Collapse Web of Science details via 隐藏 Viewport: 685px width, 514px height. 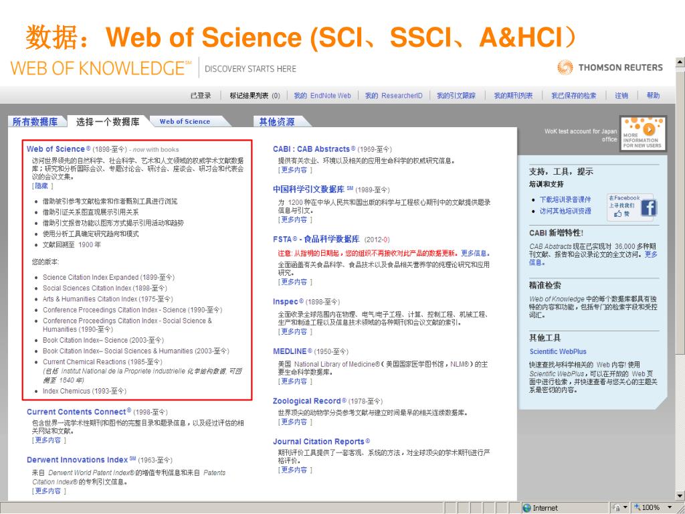(x=41, y=186)
